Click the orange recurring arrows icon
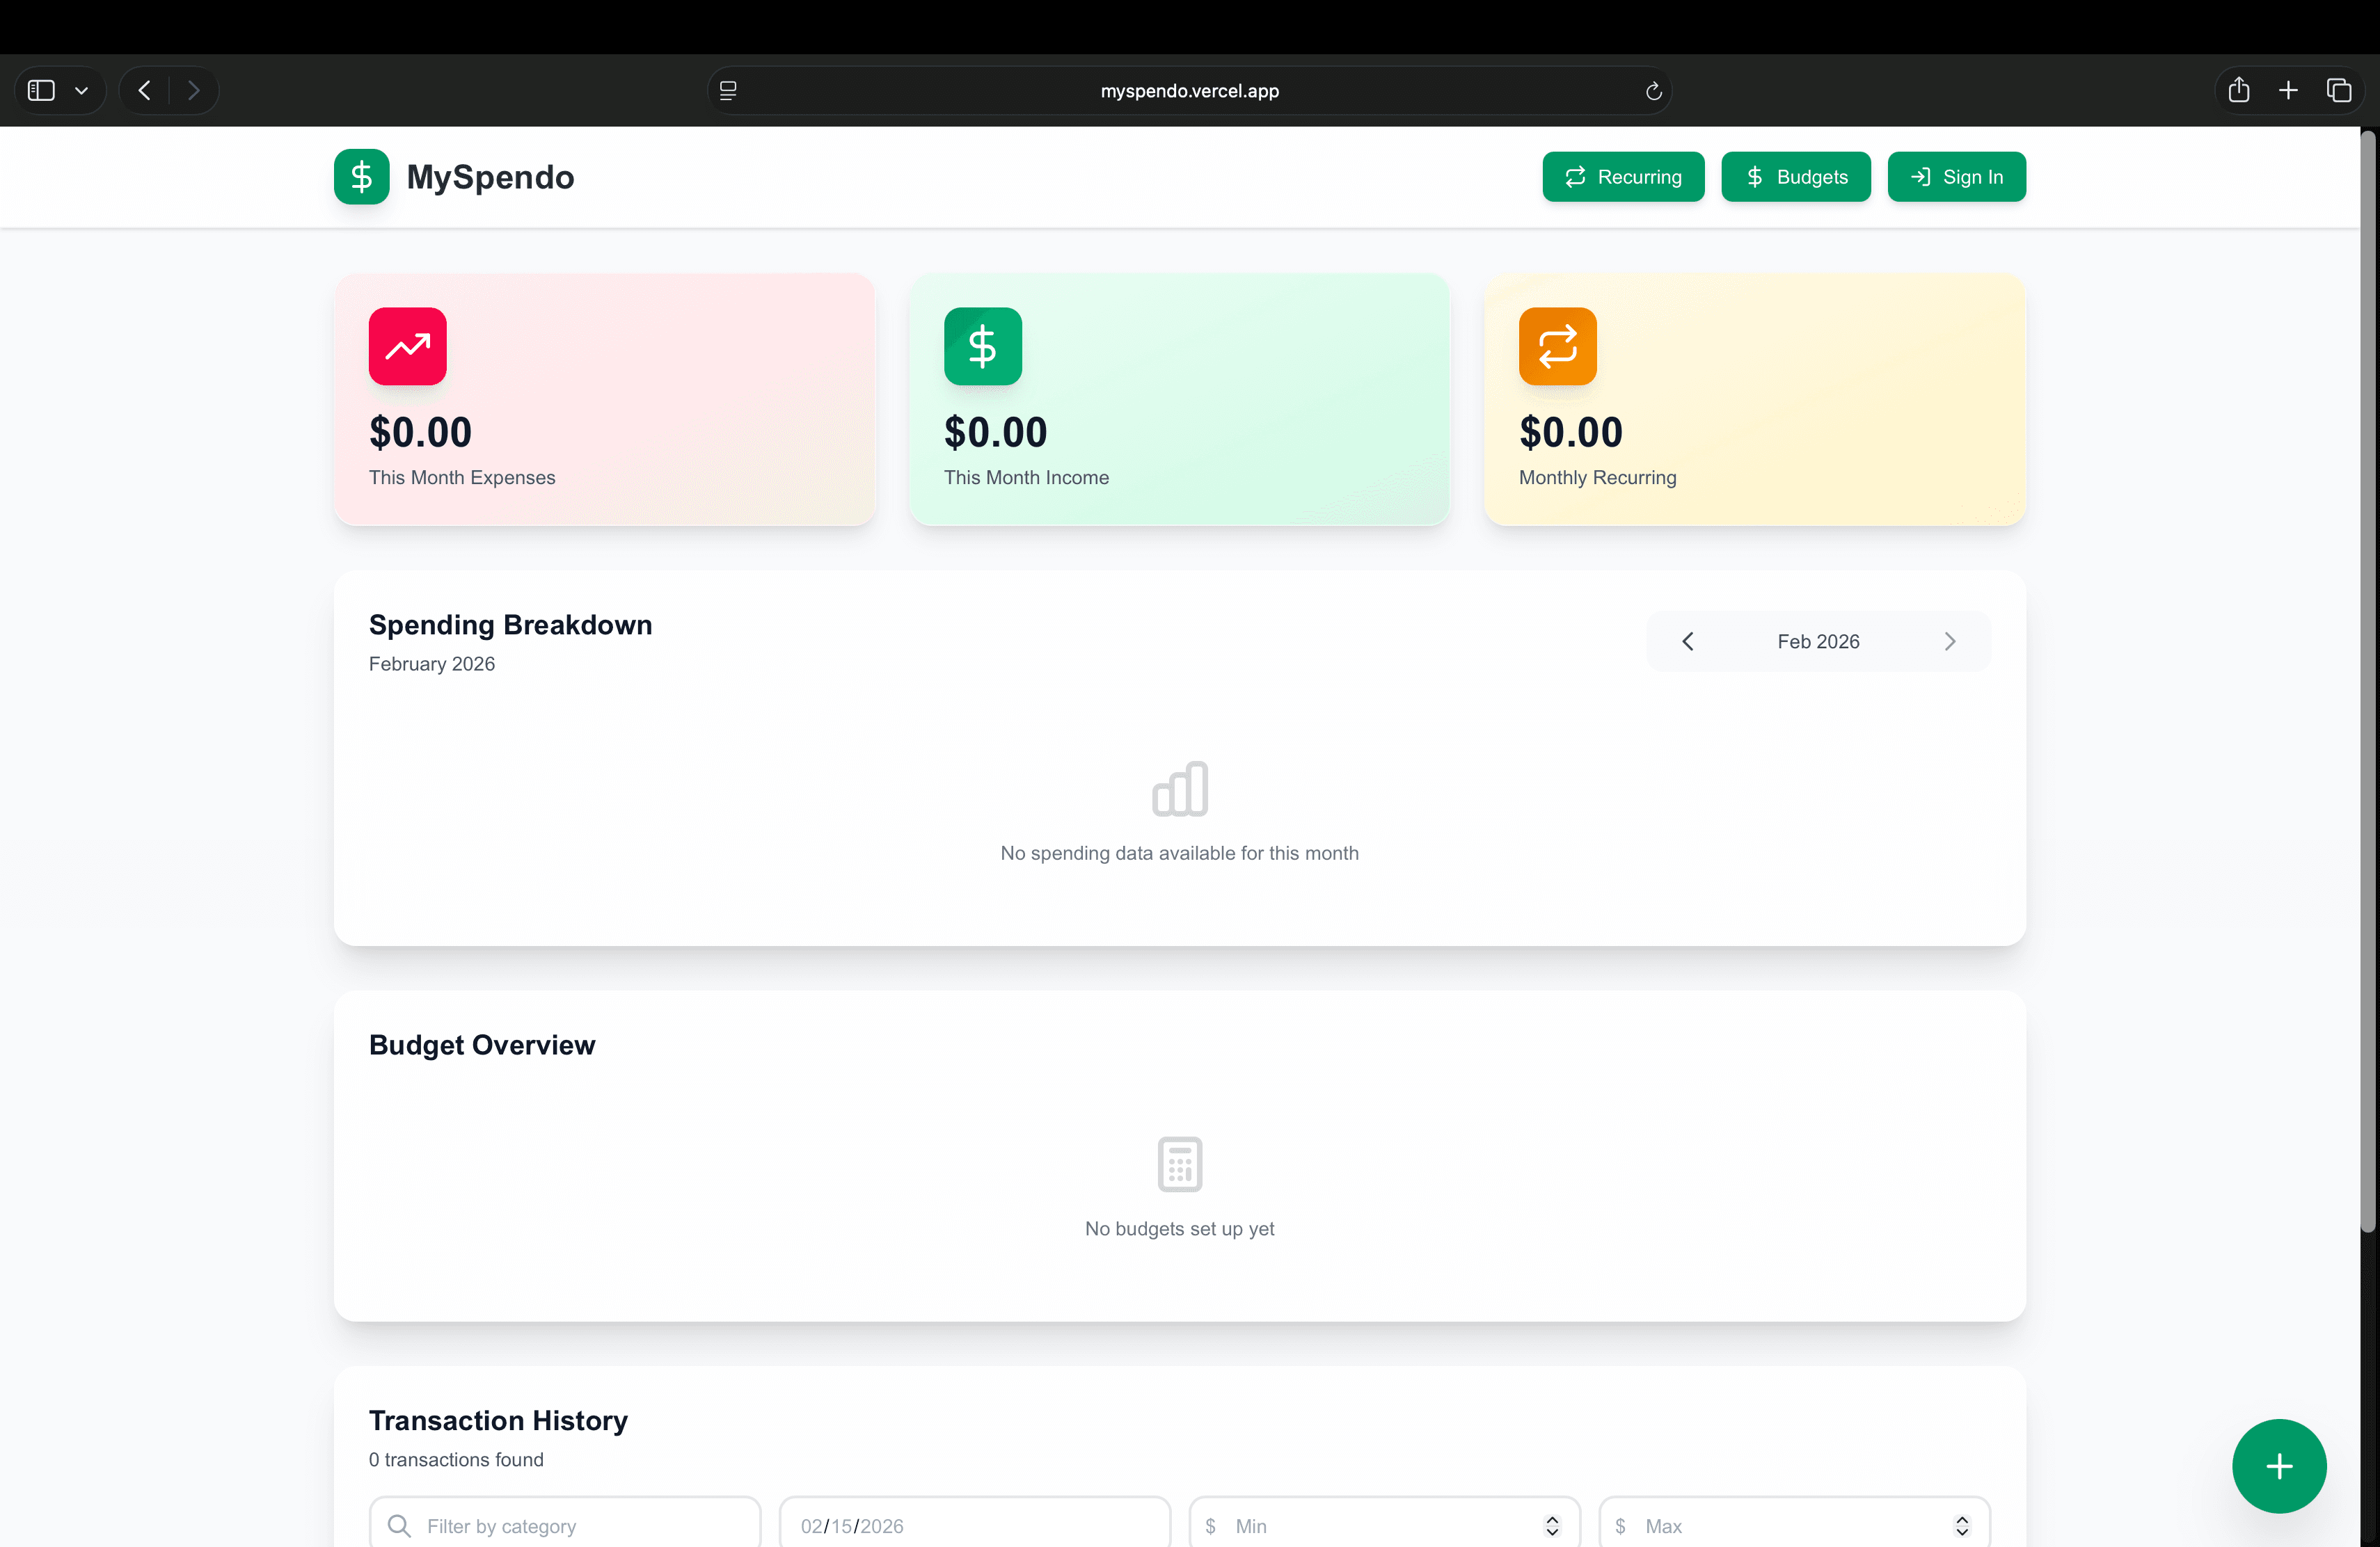The width and height of the screenshot is (2380, 1547). pos(1557,346)
